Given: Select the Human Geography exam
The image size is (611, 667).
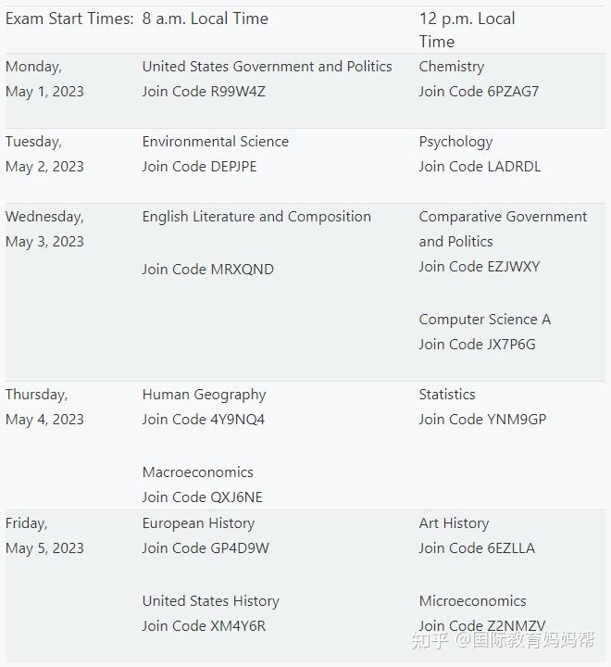Looking at the screenshot, I should (x=204, y=395).
